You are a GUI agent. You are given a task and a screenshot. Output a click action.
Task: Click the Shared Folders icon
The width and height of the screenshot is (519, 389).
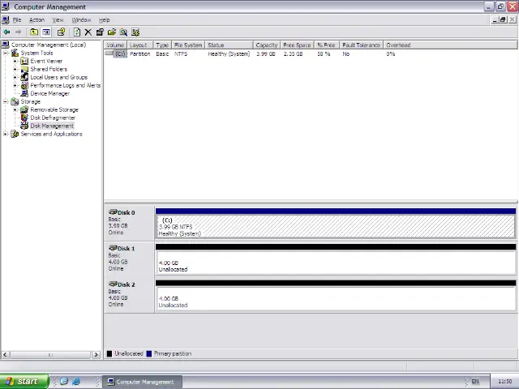[x=24, y=69]
